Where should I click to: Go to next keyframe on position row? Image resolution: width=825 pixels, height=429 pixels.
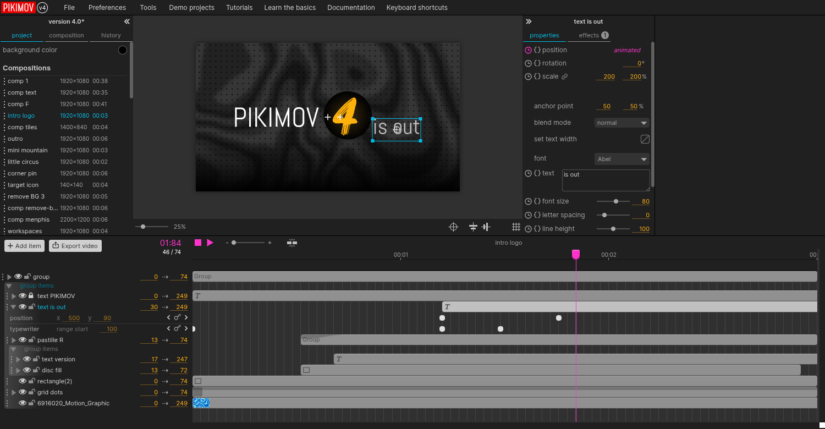pos(186,317)
